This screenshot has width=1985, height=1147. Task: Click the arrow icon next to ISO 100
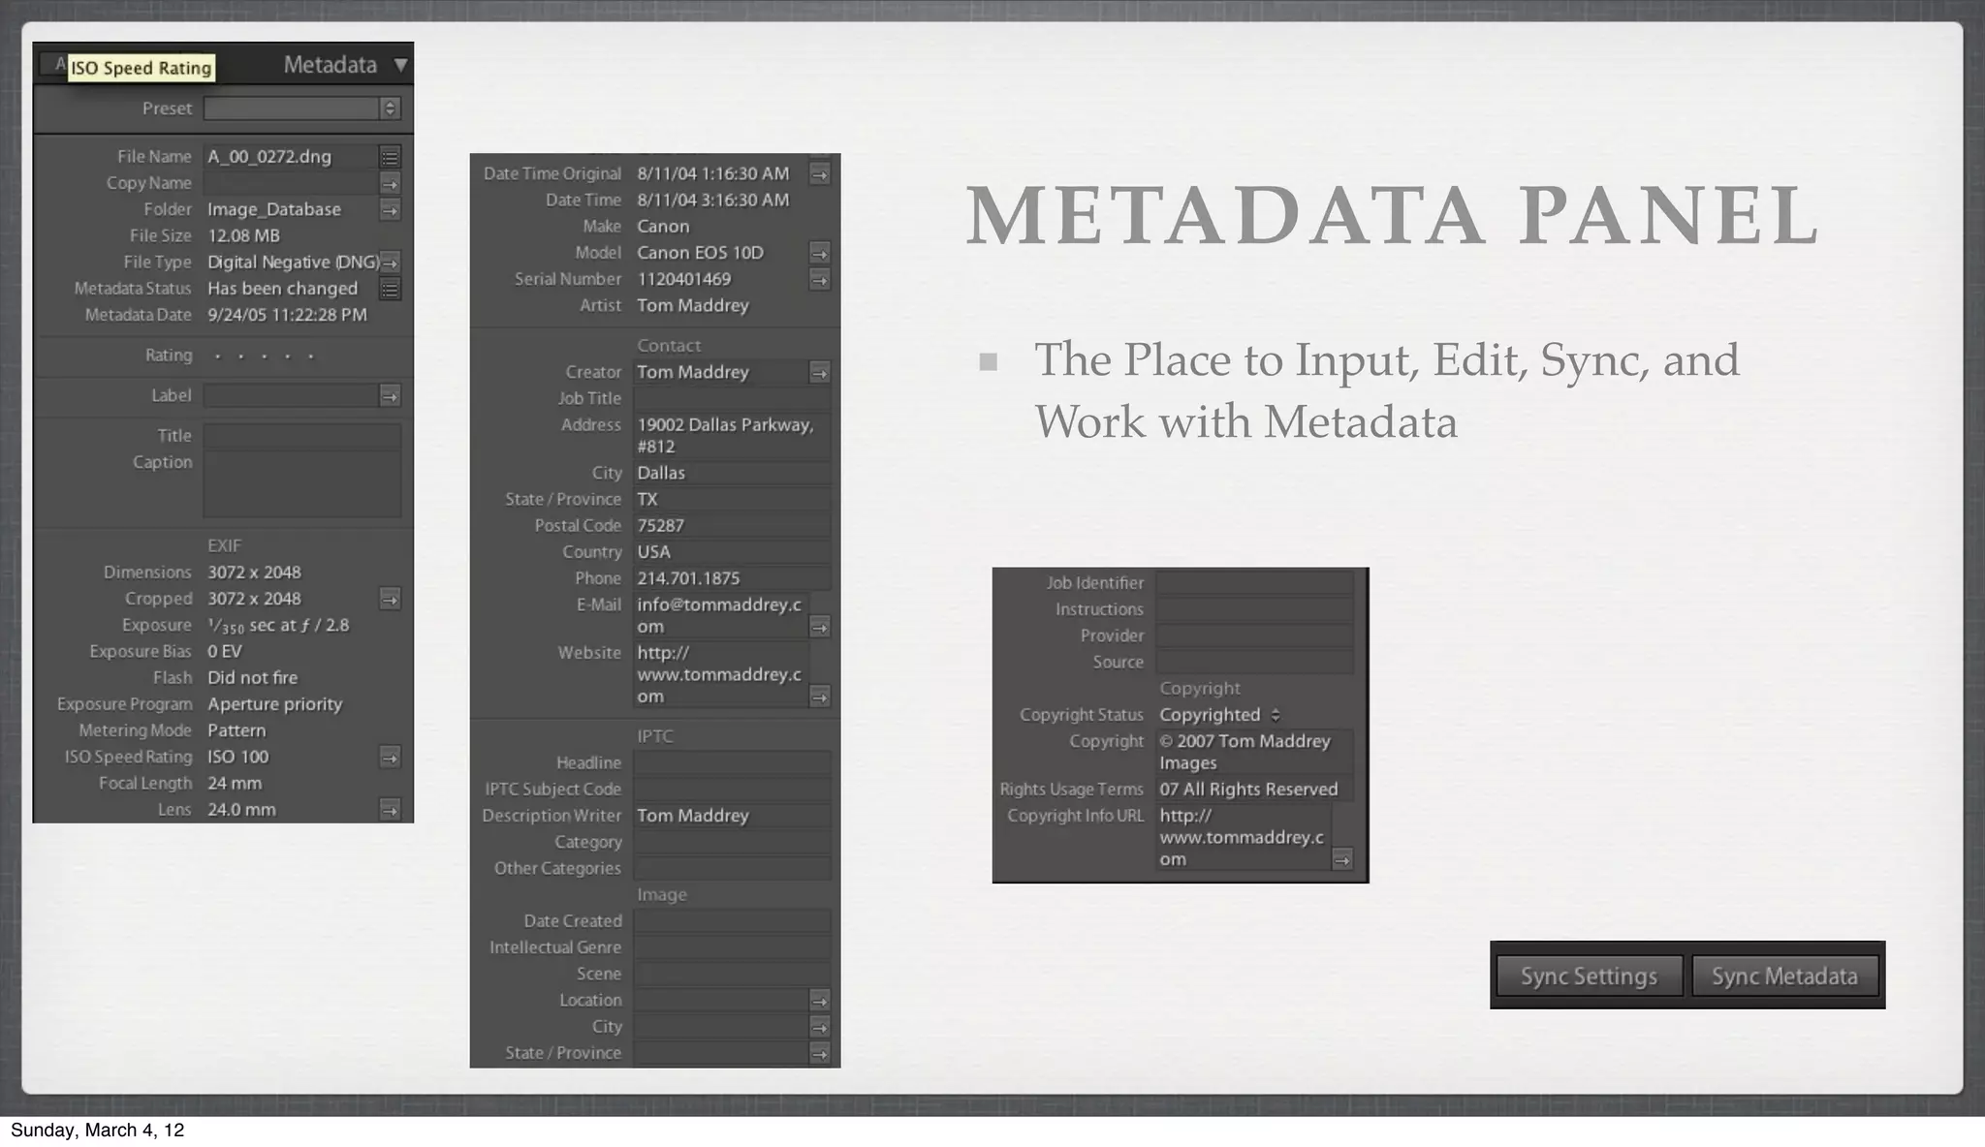390,758
